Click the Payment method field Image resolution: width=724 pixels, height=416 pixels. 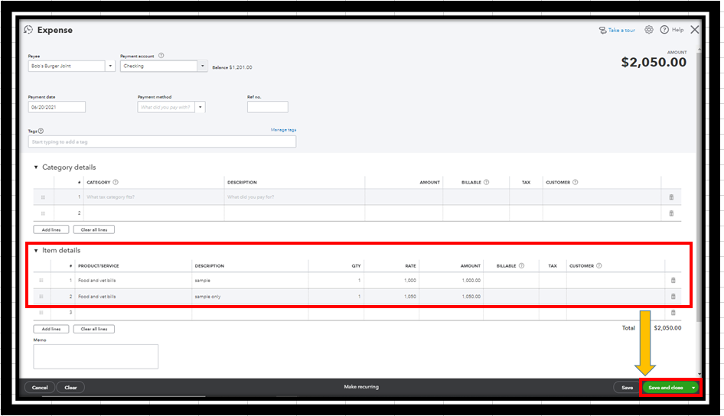tap(166, 107)
